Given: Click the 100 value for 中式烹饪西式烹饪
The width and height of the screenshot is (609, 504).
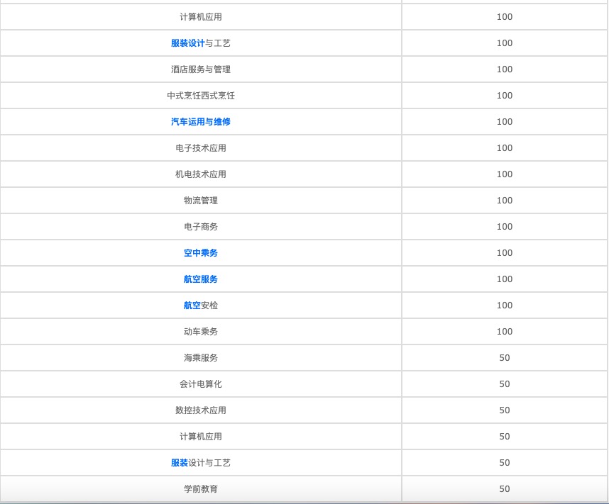Looking at the screenshot, I should (x=505, y=96).
